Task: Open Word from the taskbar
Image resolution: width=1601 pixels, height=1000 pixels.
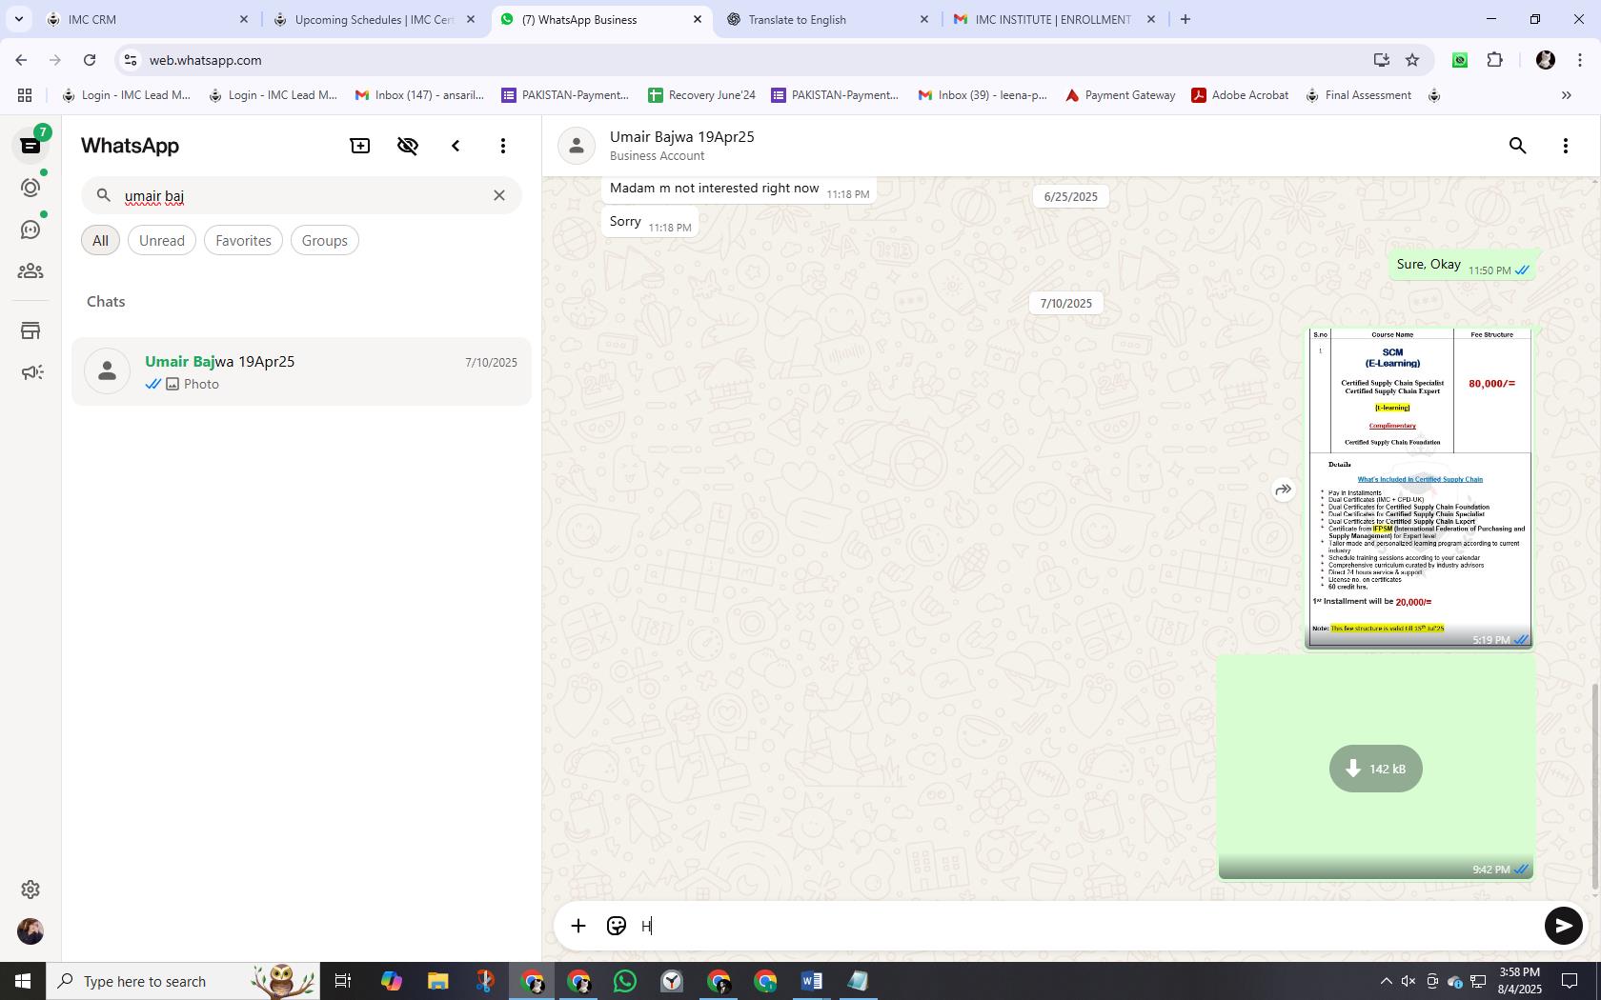Action: click(x=812, y=981)
